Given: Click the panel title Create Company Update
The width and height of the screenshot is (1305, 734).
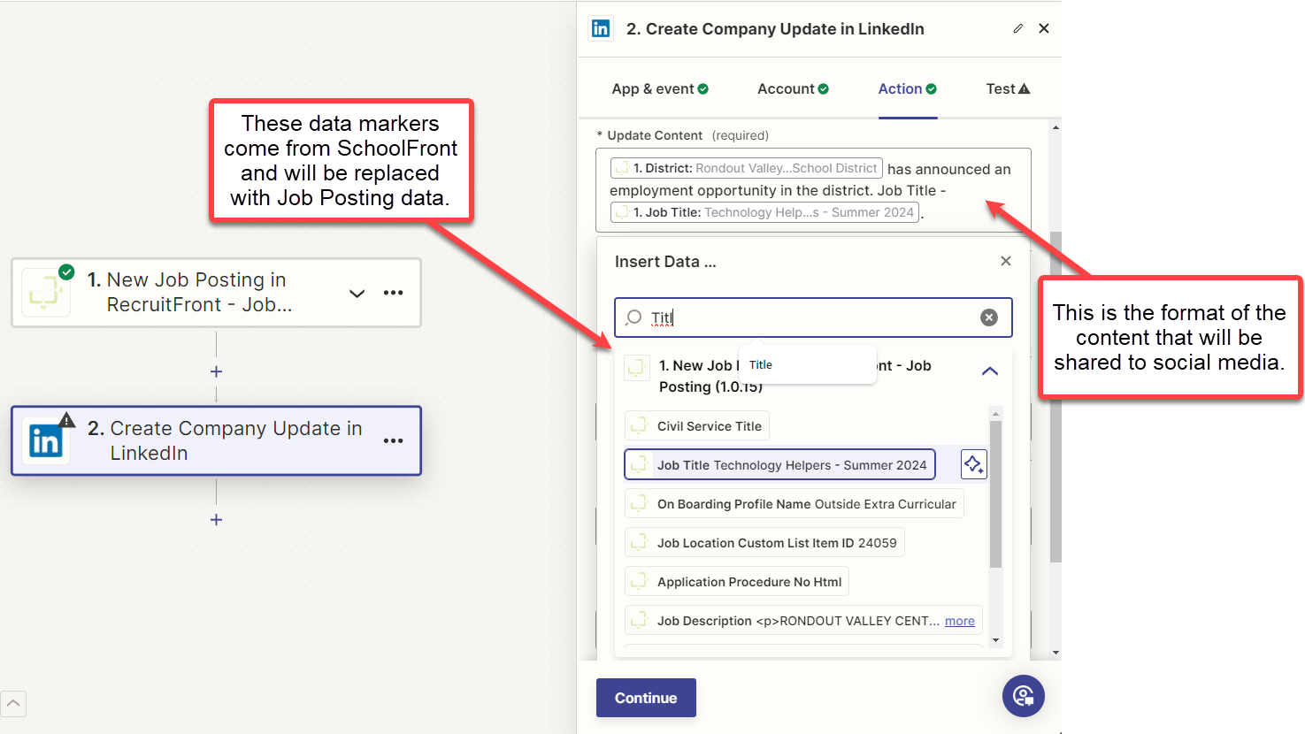Looking at the screenshot, I should (x=775, y=29).
